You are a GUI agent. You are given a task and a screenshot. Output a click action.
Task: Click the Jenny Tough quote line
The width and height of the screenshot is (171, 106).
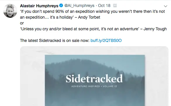tap(93, 29)
